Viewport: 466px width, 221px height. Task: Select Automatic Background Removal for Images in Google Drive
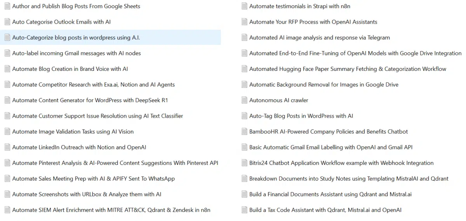click(x=323, y=85)
